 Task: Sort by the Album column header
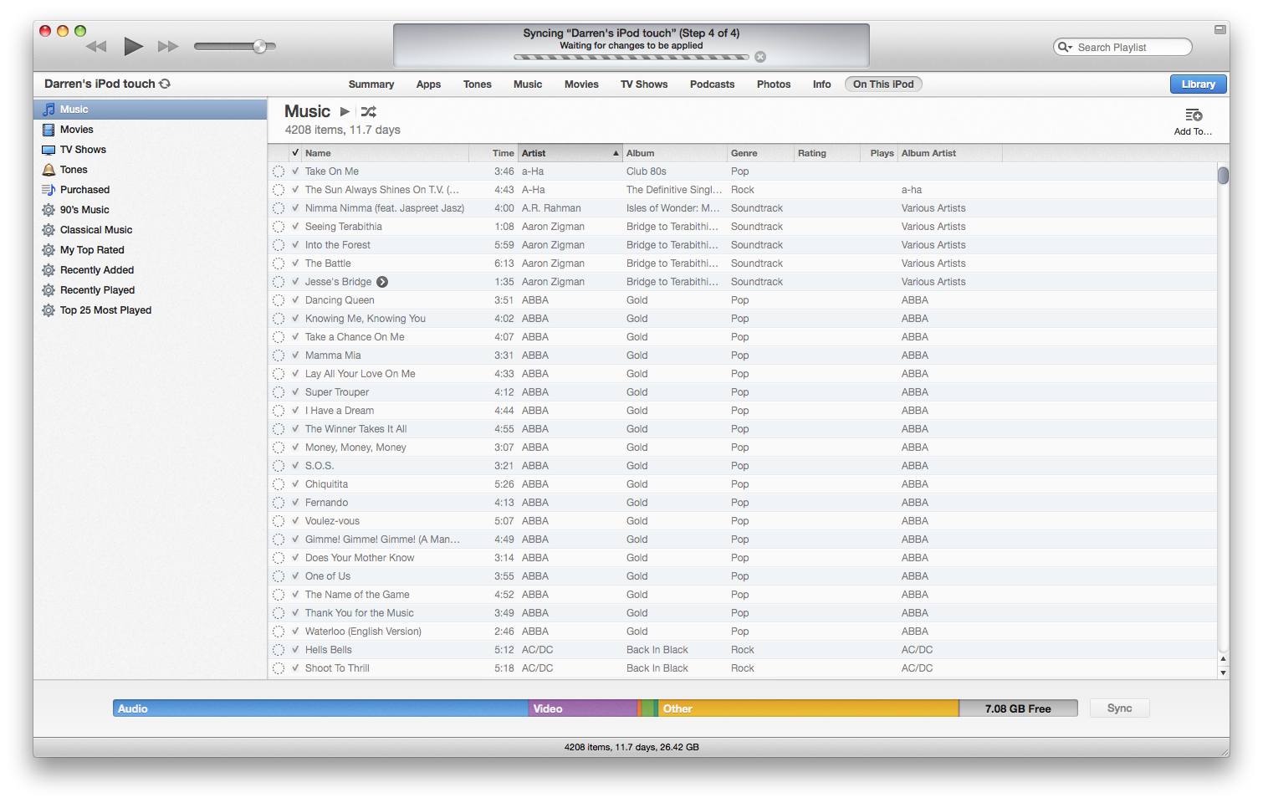tap(675, 153)
